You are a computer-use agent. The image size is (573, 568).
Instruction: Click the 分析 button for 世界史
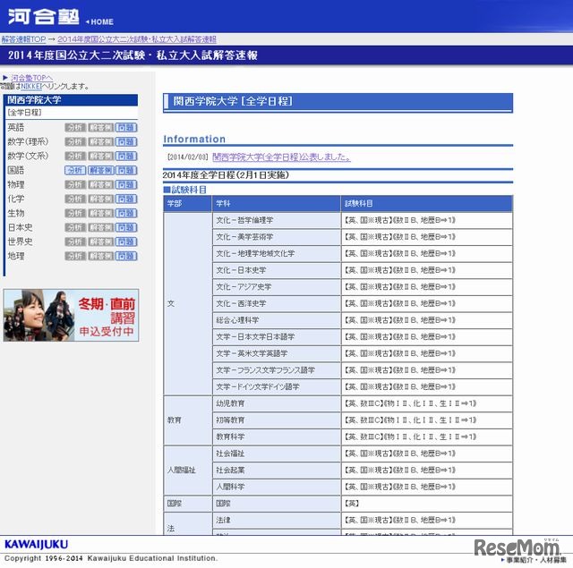click(75, 242)
